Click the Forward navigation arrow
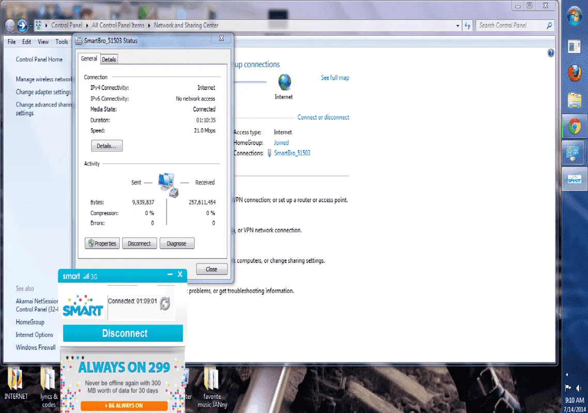588x413 pixels. pos(23,25)
